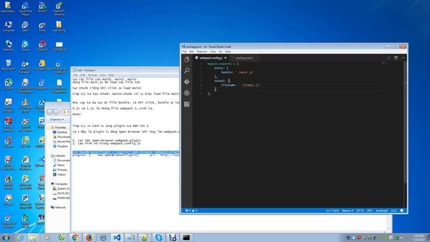430x242 pixels.
Task: Click the './main.js' string in the editor
Action: (245, 72)
